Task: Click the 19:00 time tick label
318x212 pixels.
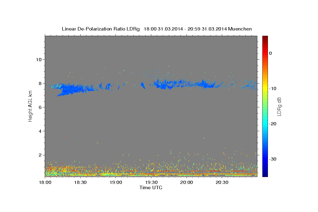Action: (x=116, y=183)
